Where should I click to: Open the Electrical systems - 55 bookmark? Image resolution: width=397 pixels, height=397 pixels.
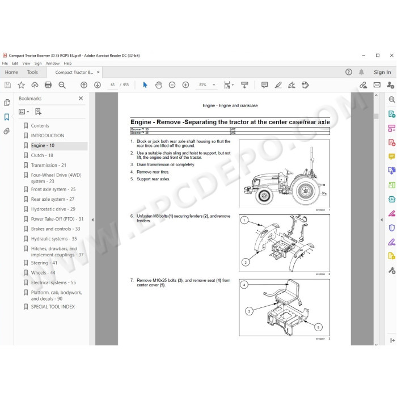point(53,282)
